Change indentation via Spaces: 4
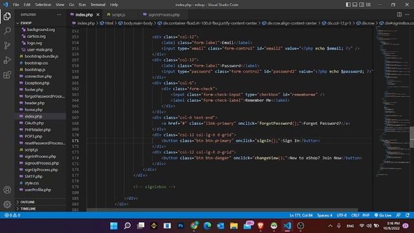The image size is (414, 233). pyautogui.click(x=325, y=216)
